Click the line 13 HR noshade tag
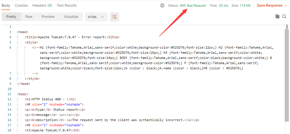 click(x=54, y=104)
